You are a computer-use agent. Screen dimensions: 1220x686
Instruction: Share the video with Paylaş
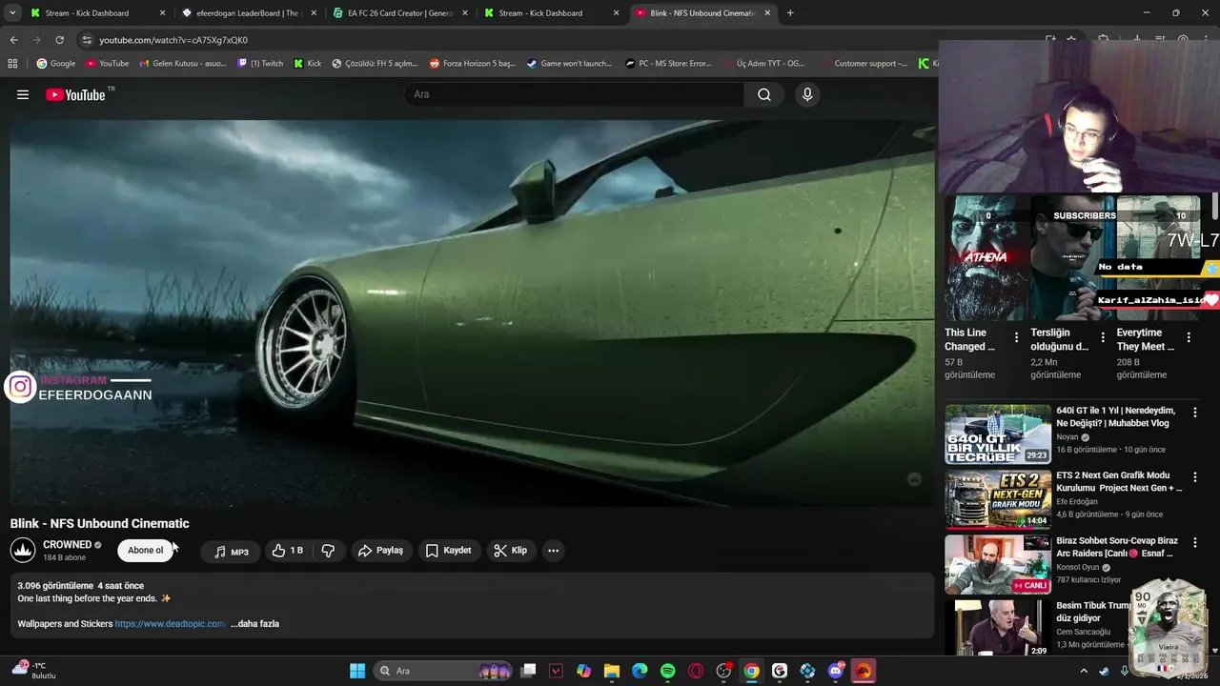(x=380, y=551)
